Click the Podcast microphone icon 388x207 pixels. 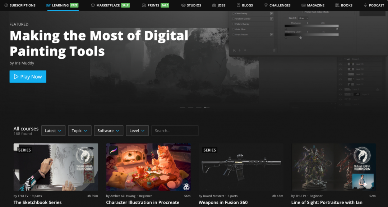[365, 5]
